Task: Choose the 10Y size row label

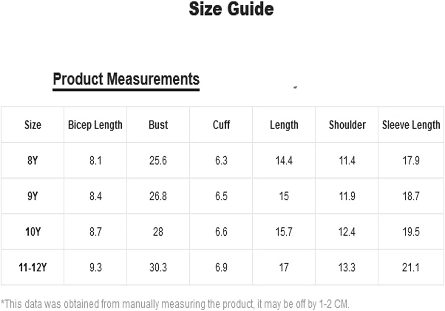Action: (x=33, y=232)
